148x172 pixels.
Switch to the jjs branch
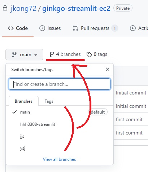coord(60,136)
